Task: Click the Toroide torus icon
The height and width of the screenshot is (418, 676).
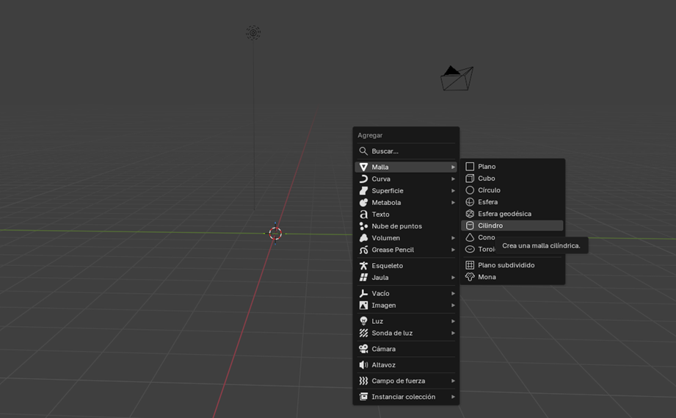Action: click(x=470, y=249)
